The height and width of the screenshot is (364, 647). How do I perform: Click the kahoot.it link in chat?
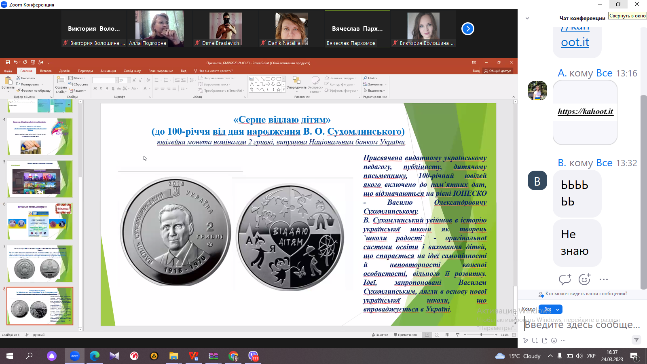585,112
